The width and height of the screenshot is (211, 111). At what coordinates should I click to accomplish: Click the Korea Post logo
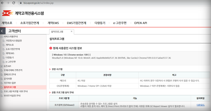pyautogui.click(x=8, y=13)
